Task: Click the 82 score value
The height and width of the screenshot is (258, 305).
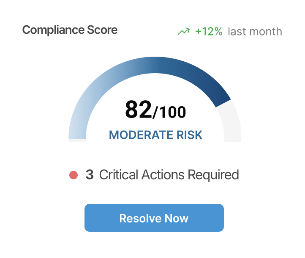Action: pyautogui.click(x=138, y=109)
